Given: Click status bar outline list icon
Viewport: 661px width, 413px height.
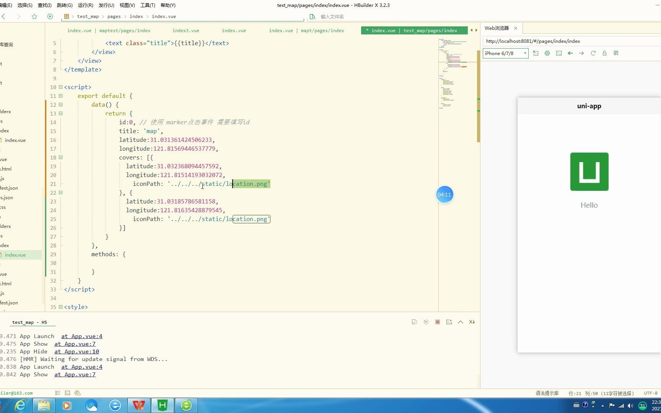Looking at the screenshot, I should pos(57,393).
